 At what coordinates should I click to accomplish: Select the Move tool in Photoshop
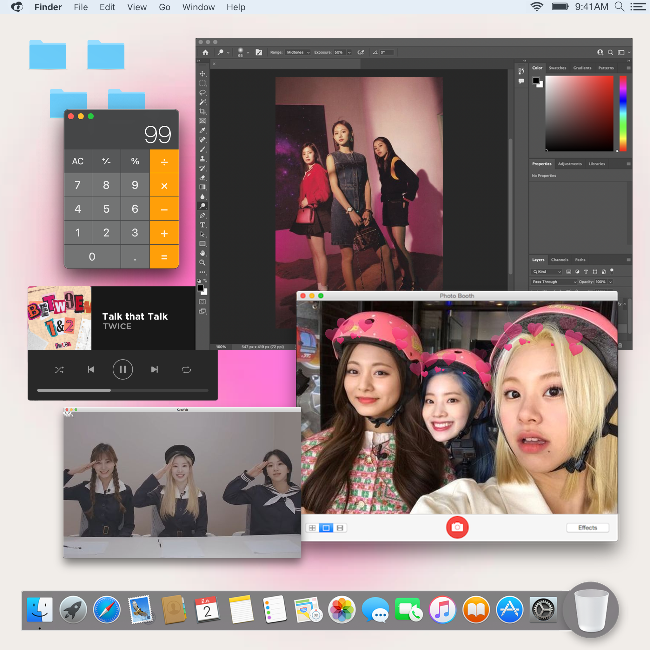point(203,74)
